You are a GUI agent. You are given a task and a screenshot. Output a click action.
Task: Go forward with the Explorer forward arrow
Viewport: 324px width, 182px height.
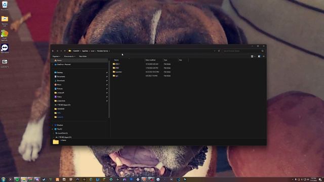pos(57,51)
